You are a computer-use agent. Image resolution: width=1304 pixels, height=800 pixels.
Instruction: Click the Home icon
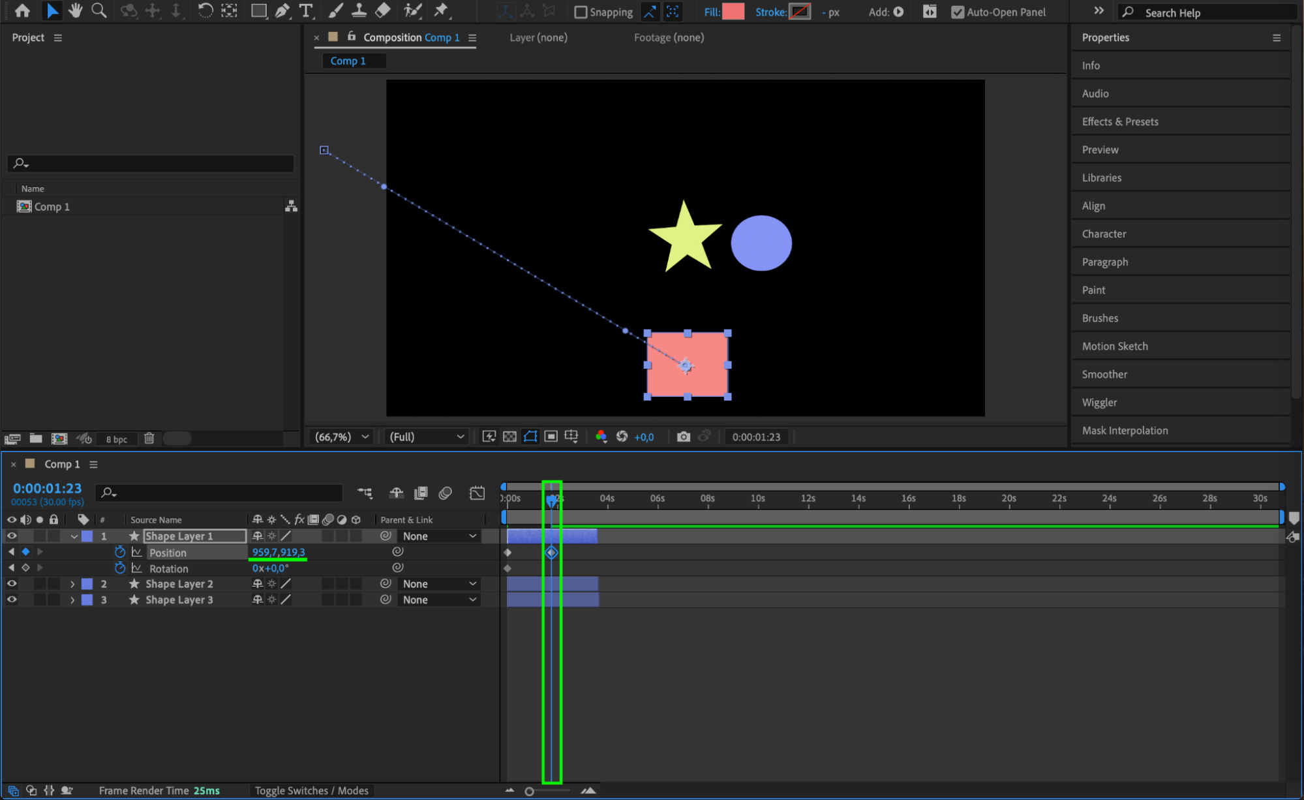pyautogui.click(x=22, y=10)
